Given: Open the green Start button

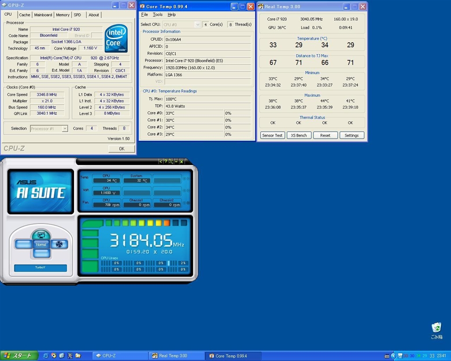Looking at the screenshot, I should tap(18, 356).
